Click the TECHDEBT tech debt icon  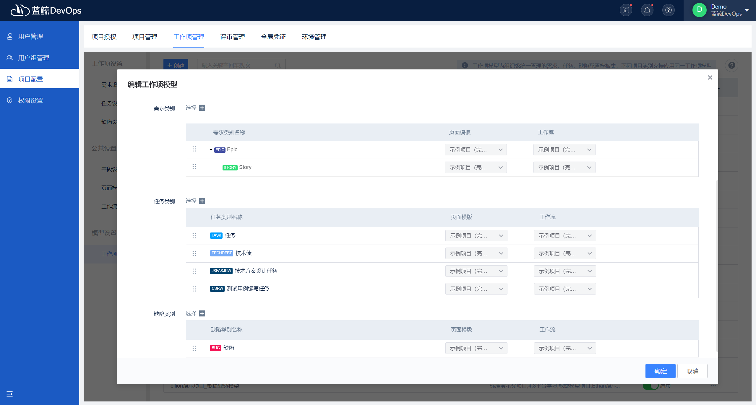(221, 253)
